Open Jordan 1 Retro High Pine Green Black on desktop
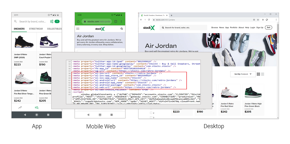Screen dimensions: 290x144 (x=253, y=100)
